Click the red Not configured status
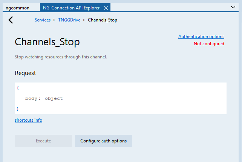This screenshot has height=162, width=242. tap(209, 44)
